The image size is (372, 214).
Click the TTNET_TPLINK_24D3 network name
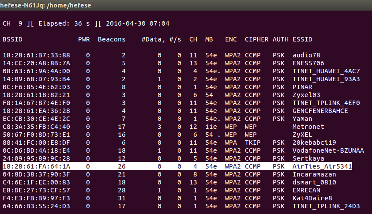pyautogui.click(x=326, y=206)
